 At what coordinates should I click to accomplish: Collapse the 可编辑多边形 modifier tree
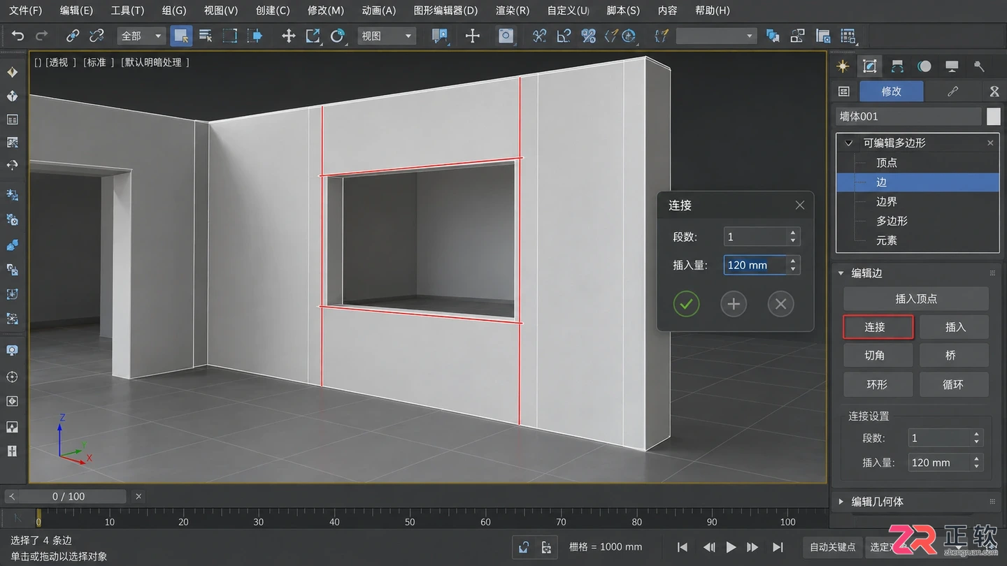(x=849, y=143)
